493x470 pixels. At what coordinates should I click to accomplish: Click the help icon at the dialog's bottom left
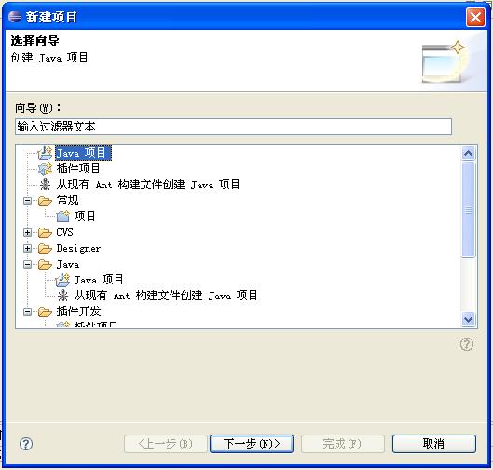coord(26,444)
